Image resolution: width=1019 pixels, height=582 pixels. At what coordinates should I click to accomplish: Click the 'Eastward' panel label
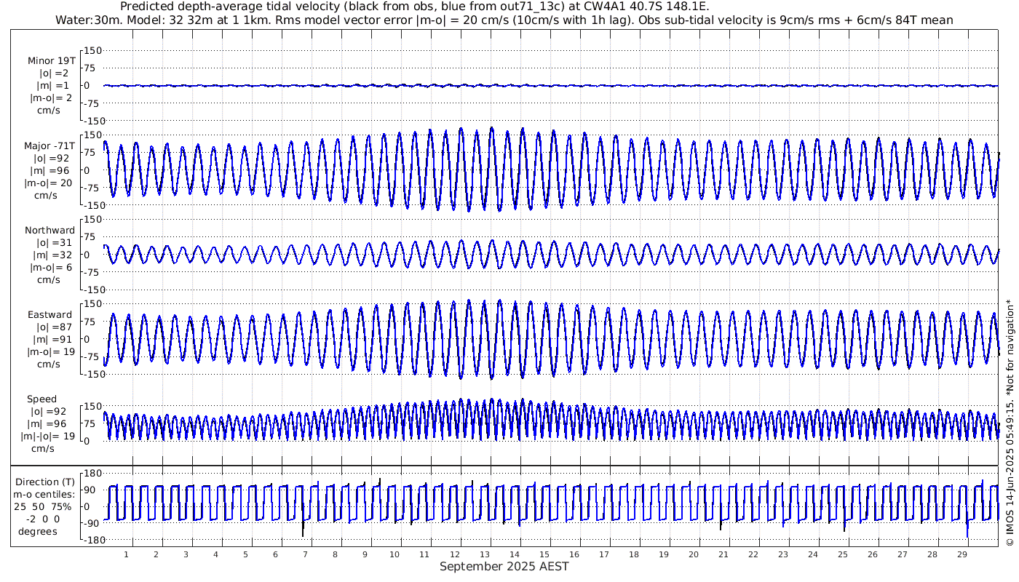49,315
